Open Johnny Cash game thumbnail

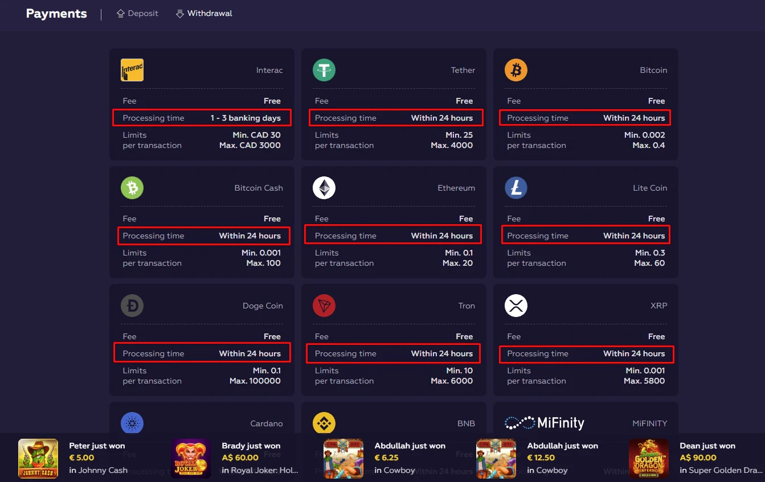(x=38, y=458)
